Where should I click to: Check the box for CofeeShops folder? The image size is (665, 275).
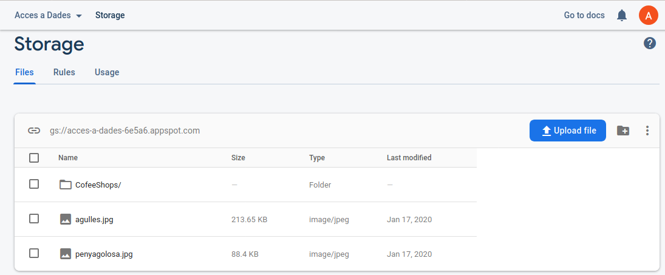(x=34, y=184)
